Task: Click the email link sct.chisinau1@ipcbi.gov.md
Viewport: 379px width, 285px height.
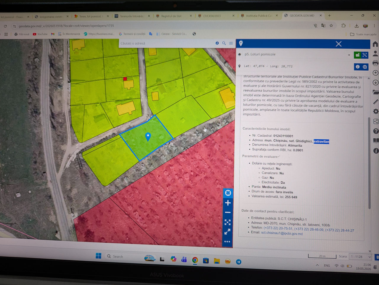Action: [282, 233]
